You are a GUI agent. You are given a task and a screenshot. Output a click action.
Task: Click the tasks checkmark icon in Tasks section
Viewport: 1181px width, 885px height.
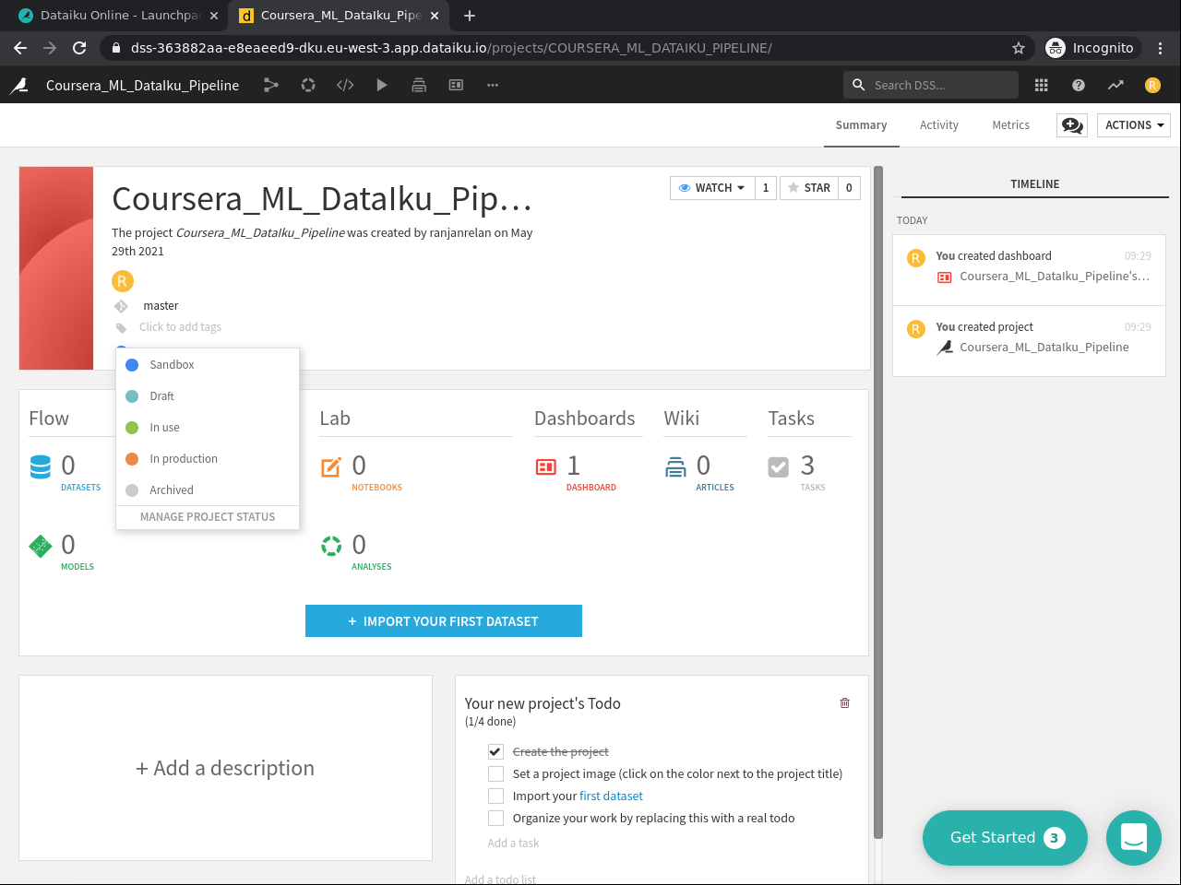pos(779,467)
